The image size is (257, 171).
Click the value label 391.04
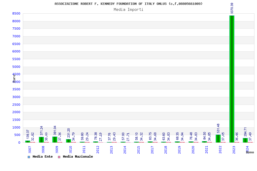[x=55, y=130]
